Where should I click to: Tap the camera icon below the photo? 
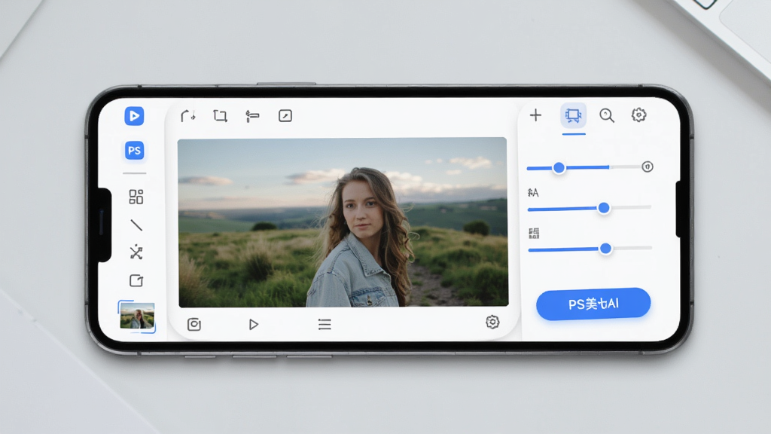click(194, 324)
